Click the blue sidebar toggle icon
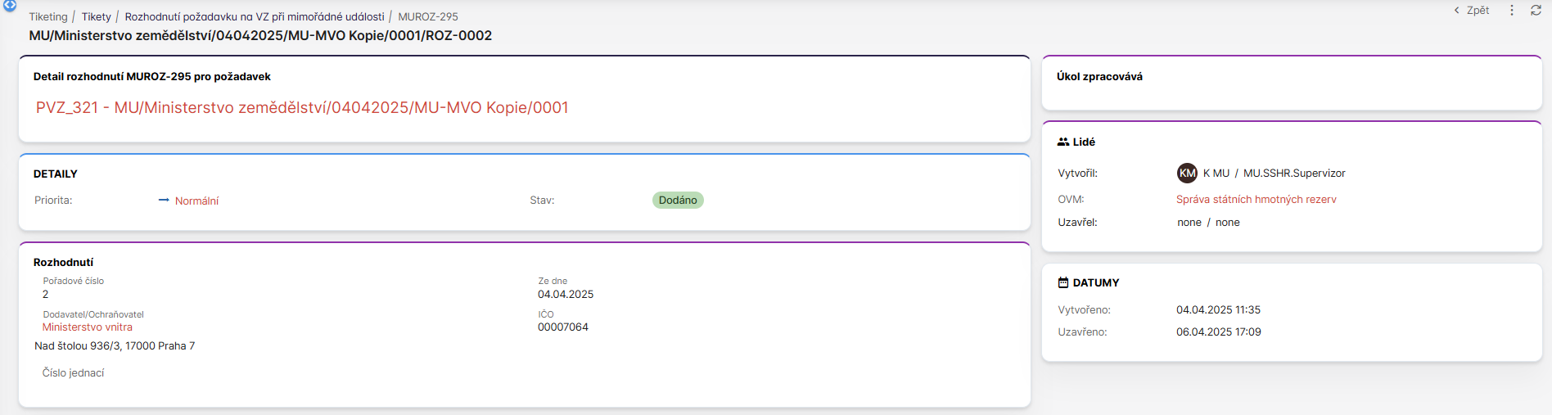The image size is (1552, 415). pos(10,5)
